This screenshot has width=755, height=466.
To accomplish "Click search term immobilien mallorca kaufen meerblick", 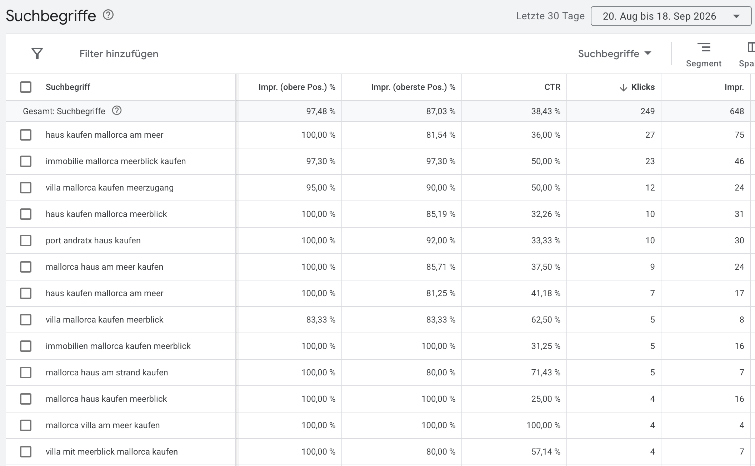I will pyautogui.click(x=118, y=346).
